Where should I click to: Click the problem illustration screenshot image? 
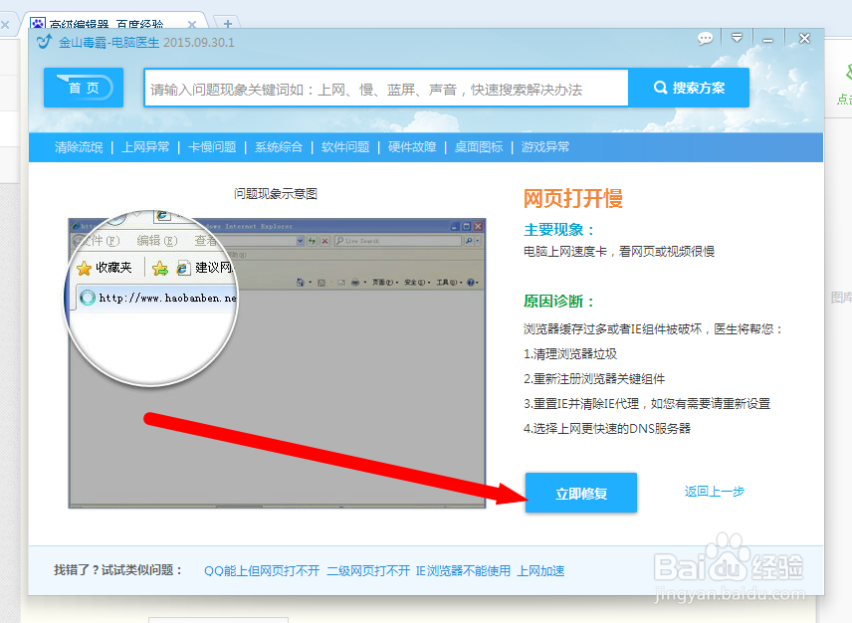point(277,362)
